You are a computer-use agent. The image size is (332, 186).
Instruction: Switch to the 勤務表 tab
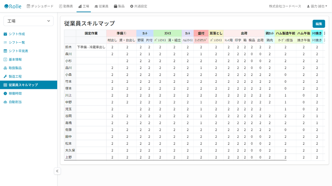click(66, 6)
